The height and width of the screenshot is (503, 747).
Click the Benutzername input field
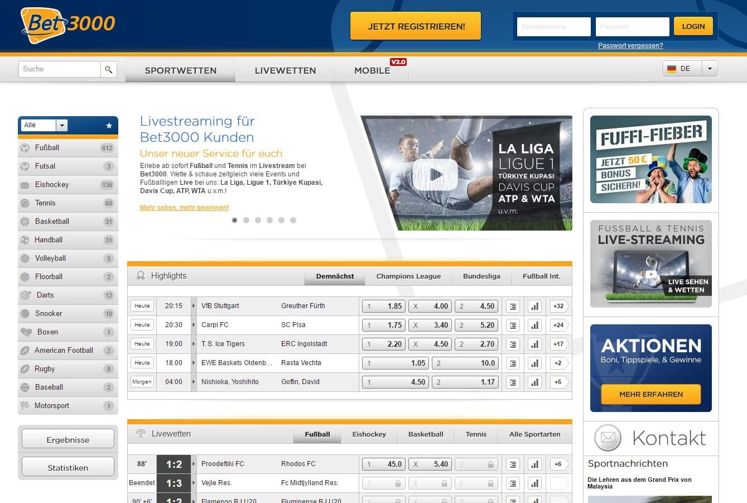(553, 27)
